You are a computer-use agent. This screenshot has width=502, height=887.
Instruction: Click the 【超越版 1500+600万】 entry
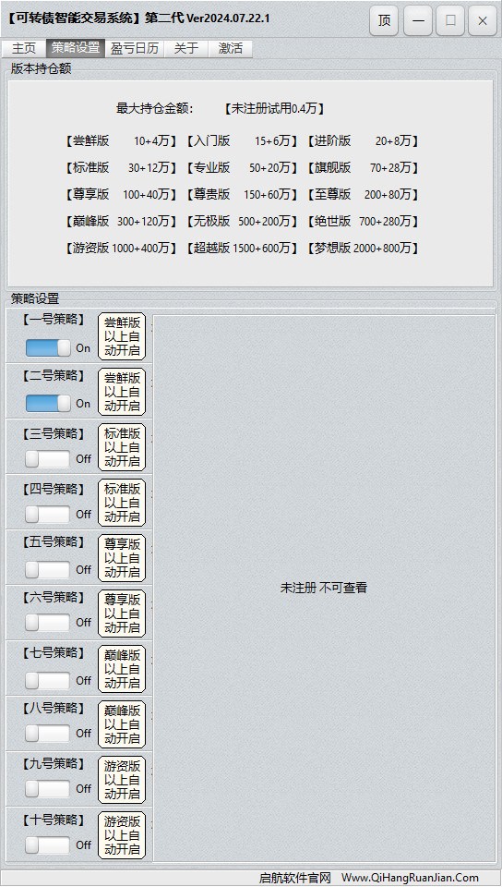click(x=242, y=248)
